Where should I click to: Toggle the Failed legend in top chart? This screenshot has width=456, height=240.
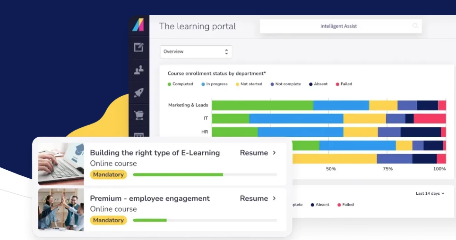click(x=344, y=84)
